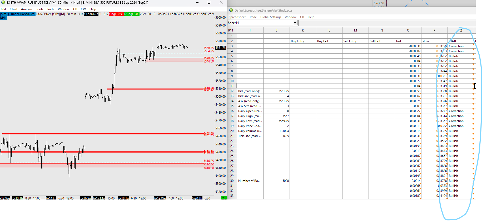Image resolution: width=482 pixels, height=221 pixels.
Task: Select column header Q
Action: tap(461, 30)
